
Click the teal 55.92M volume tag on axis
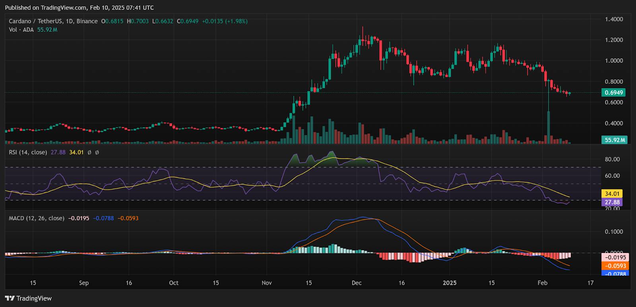(615, 140)
